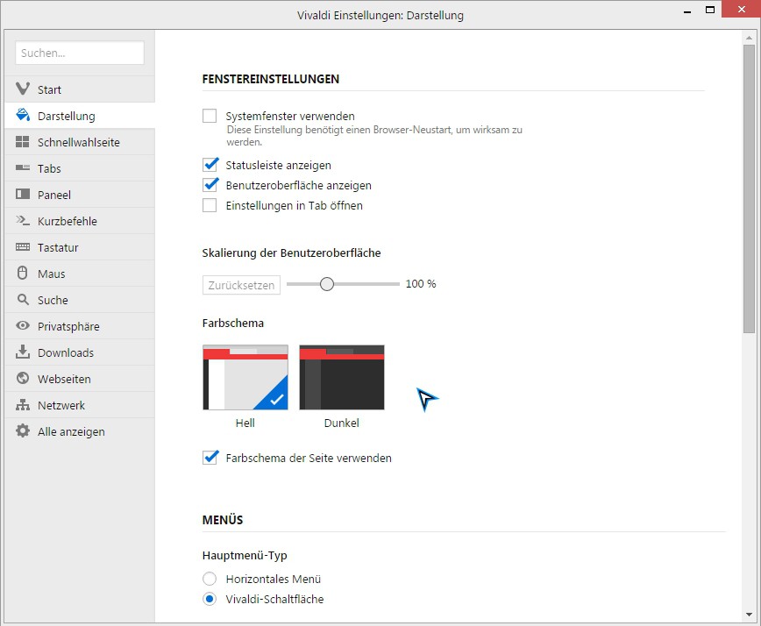Uncheck Statusleiste anzeigen
Viewport: 761px width, 626px height.
pos(210,165)
